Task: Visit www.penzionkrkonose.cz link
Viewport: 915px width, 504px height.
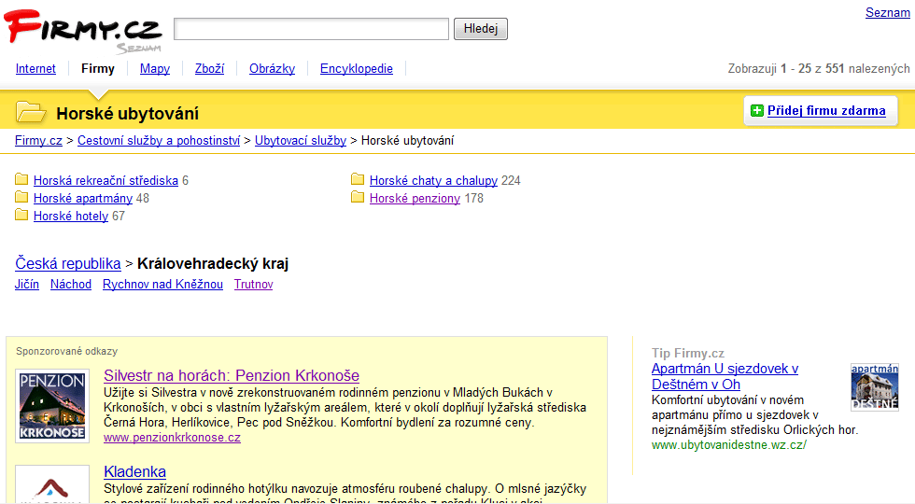Action: [x=172, y=438]
